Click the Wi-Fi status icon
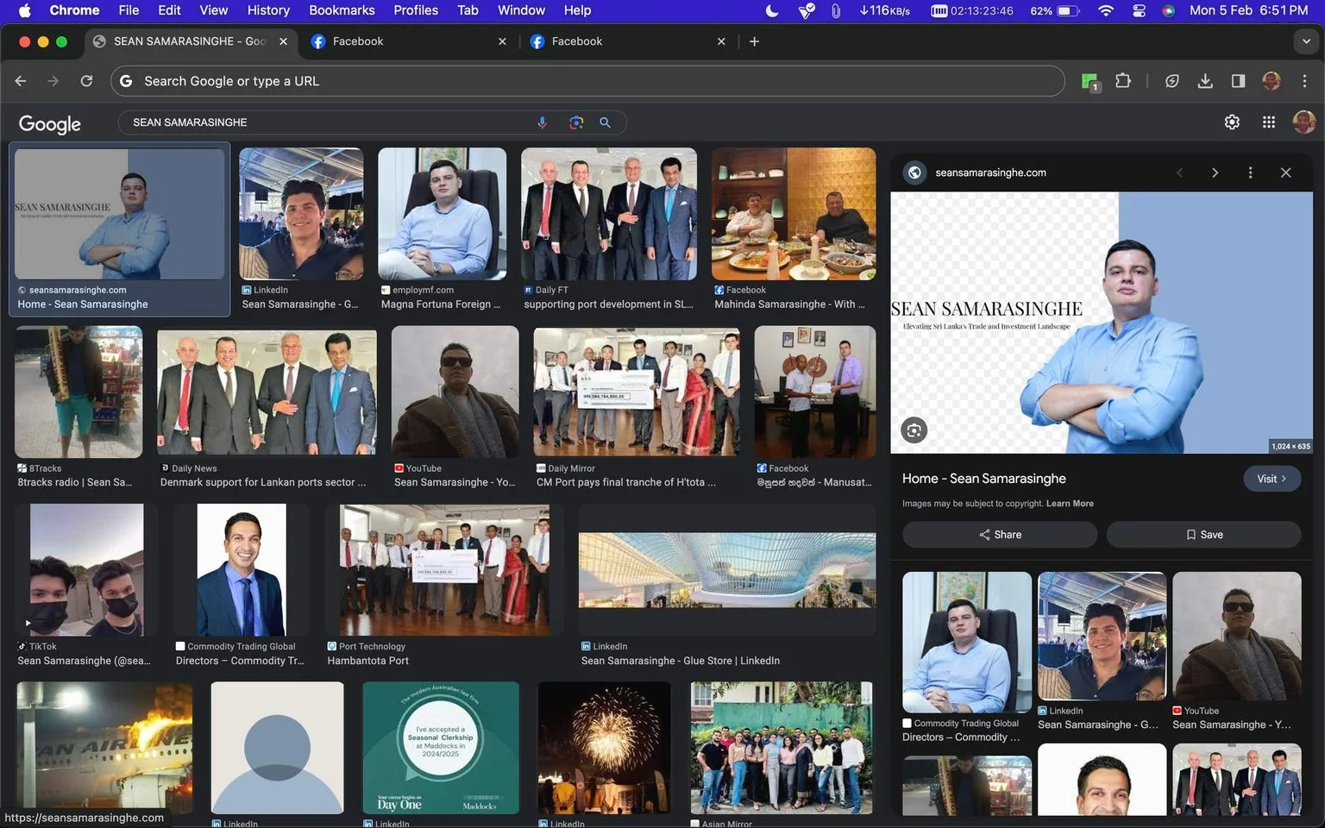The height and width of the screenshot is (828, 1325). pos(1106,10)
